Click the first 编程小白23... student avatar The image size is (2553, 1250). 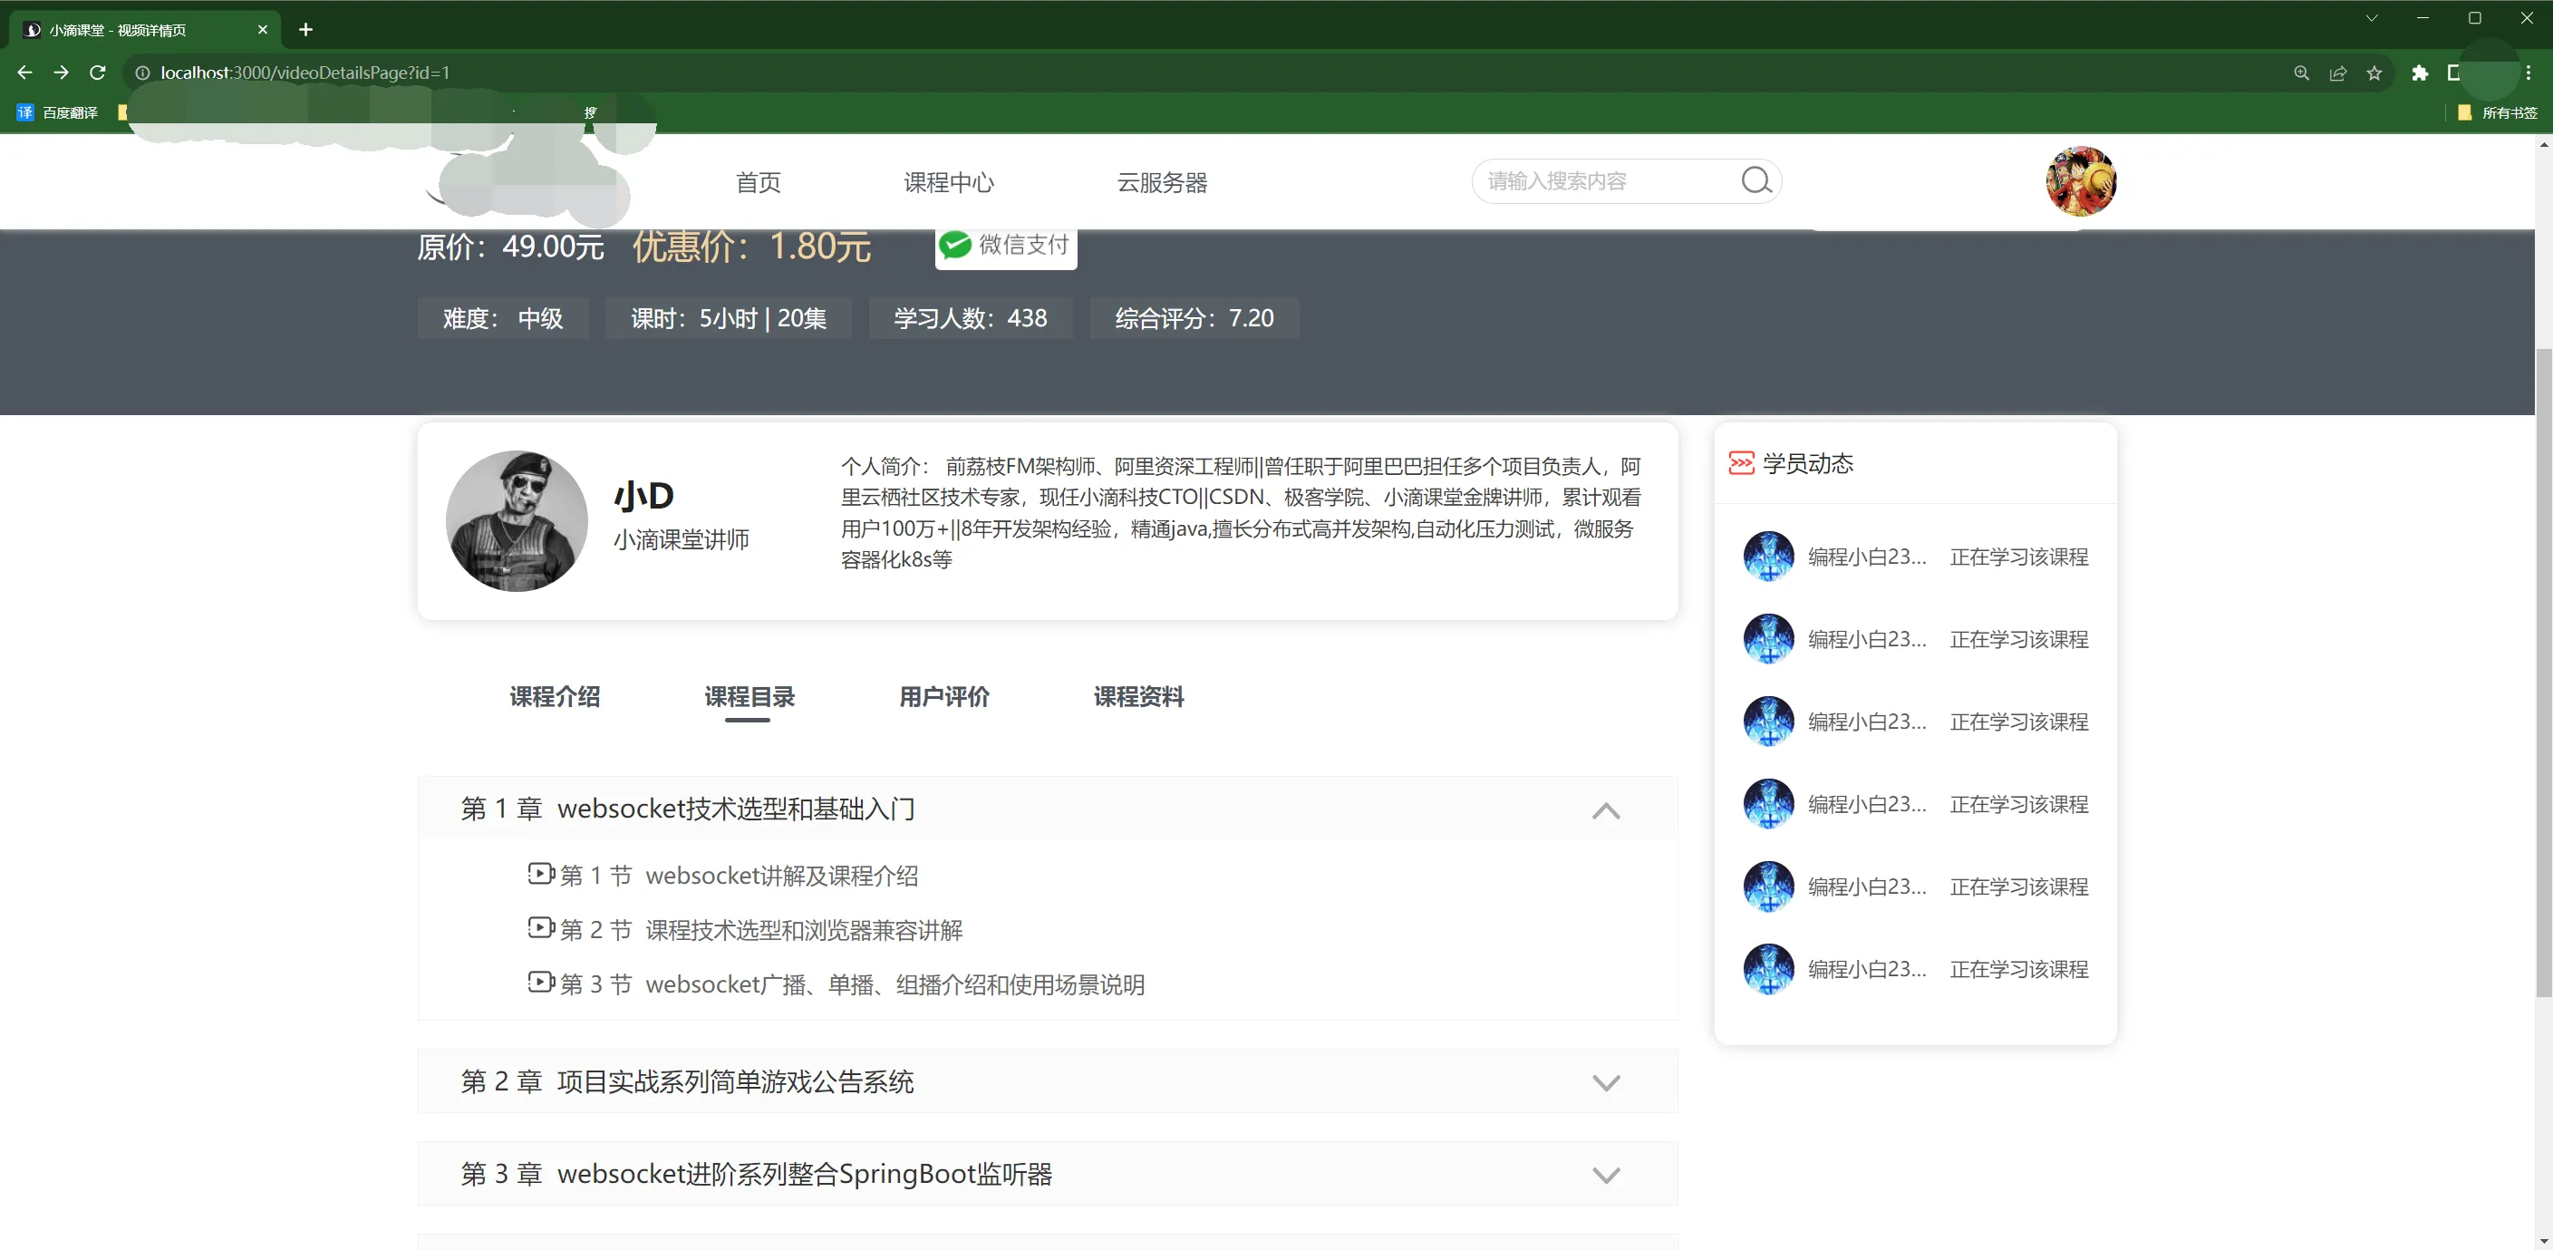[1768, 556]
